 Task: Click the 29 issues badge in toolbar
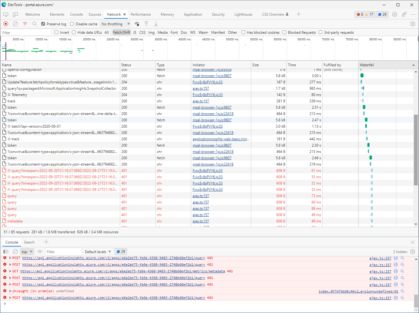pos(382,14)
